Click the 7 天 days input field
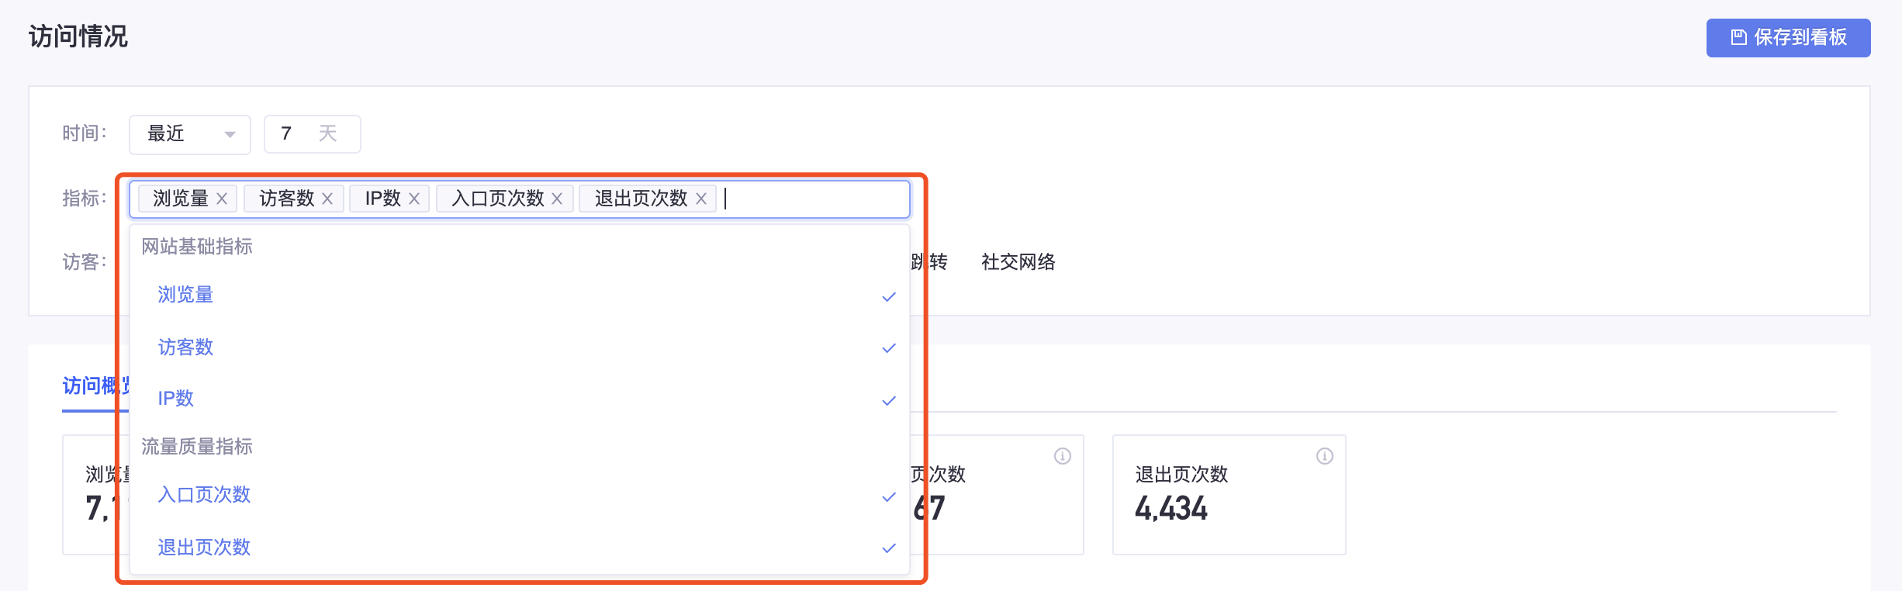 [x=312, y=134]
